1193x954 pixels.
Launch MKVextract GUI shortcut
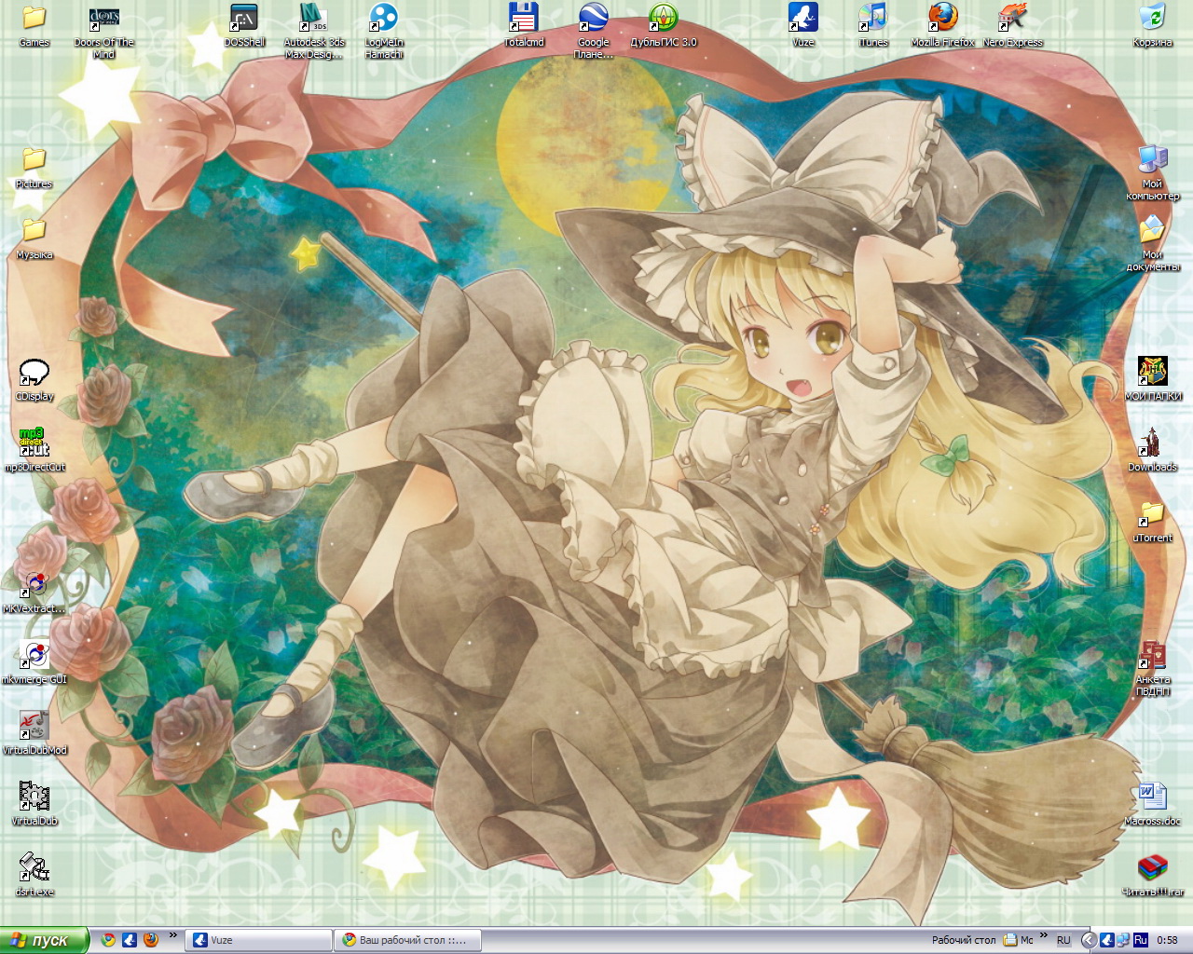pos(34,592)
